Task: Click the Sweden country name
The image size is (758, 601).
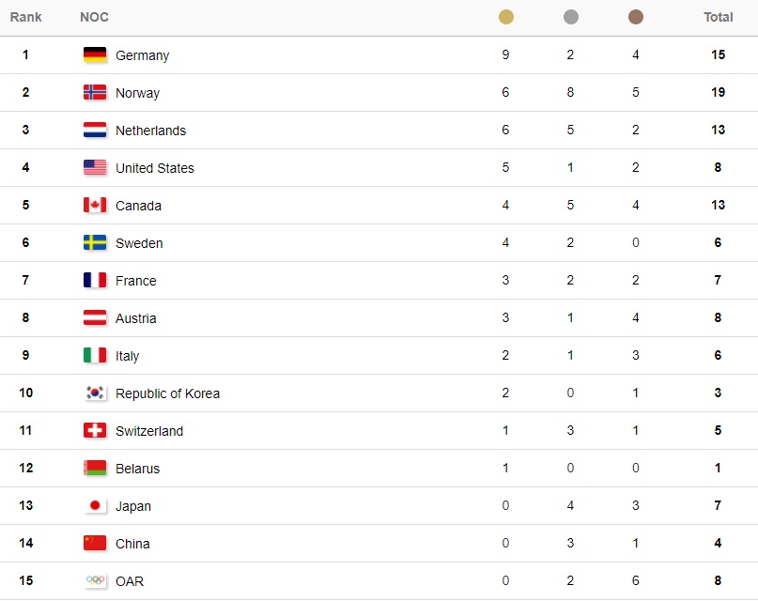Action: coord(139,243)
